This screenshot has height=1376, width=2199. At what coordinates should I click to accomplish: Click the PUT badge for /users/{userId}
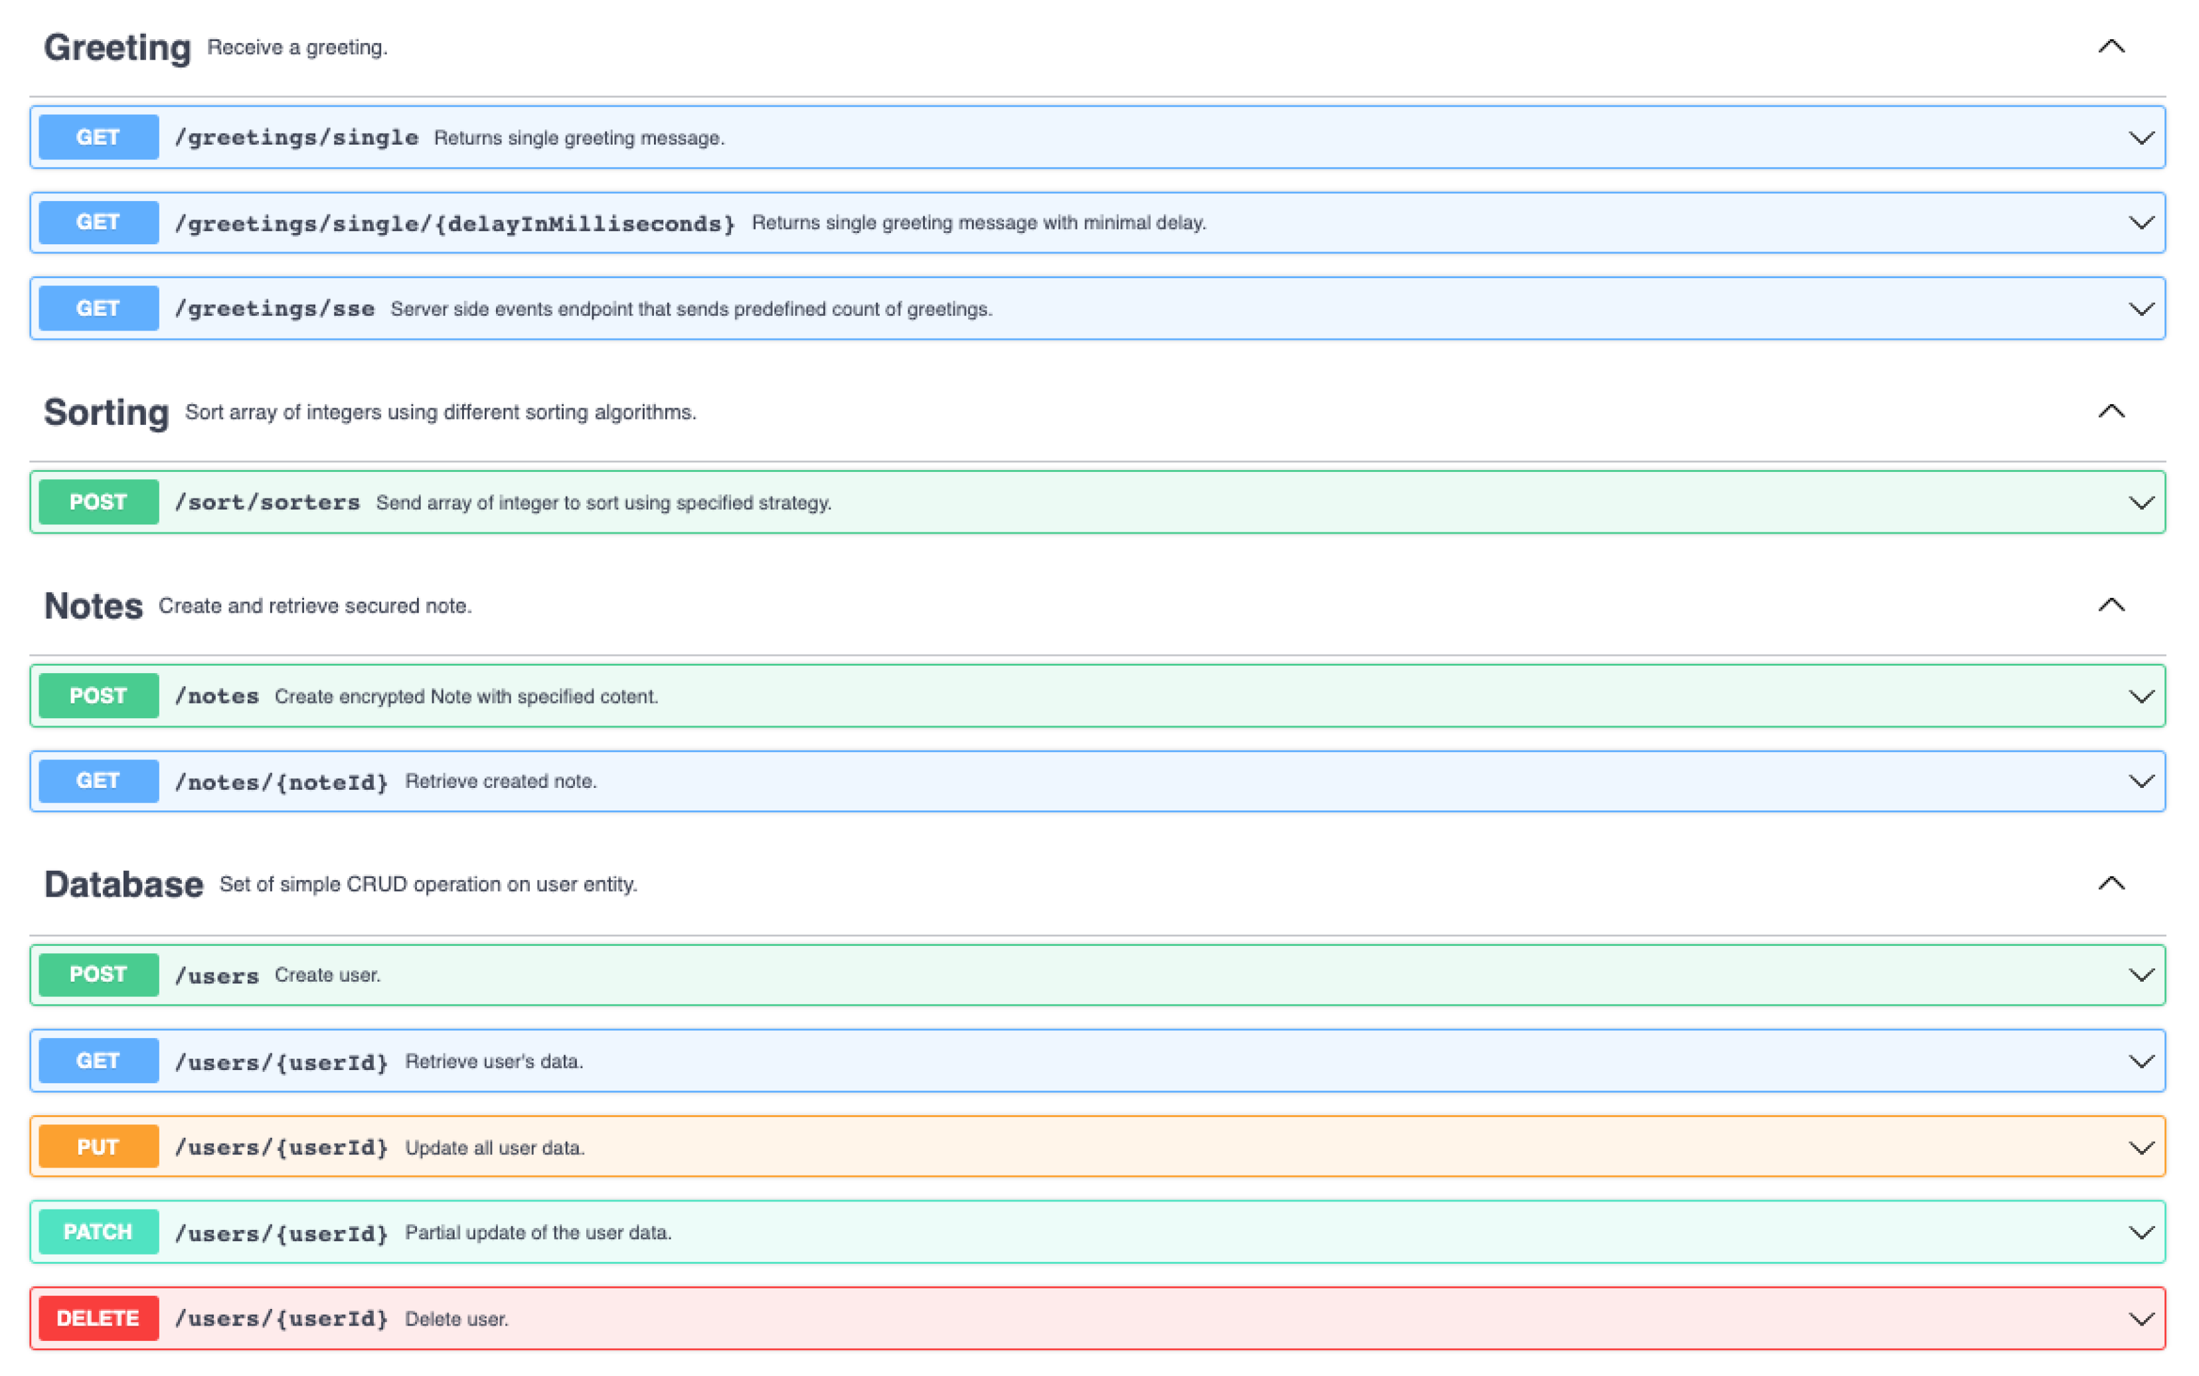[x=98, y=1147]
